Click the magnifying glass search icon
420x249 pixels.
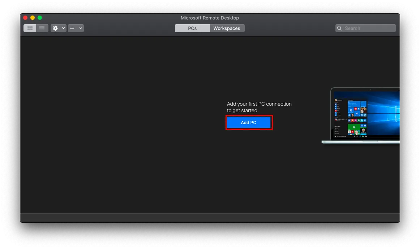[x=339, y=28]
